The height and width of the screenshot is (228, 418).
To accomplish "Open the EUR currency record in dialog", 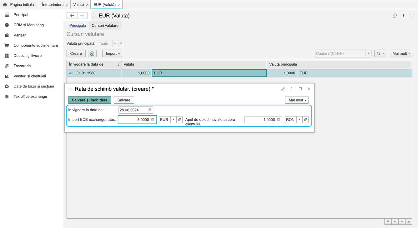I will (x=179, y=120).
